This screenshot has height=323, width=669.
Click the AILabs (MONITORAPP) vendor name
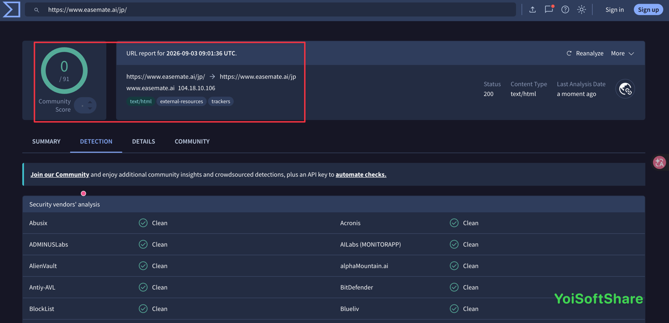(x=371, y=244)
